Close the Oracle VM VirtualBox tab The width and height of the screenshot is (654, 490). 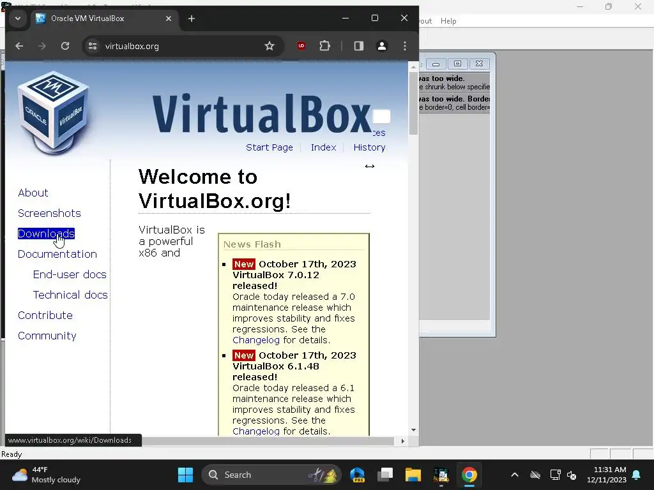(169, 19)
